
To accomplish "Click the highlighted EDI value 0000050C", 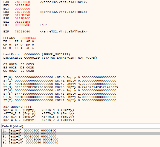I will [x=22, y=25].
